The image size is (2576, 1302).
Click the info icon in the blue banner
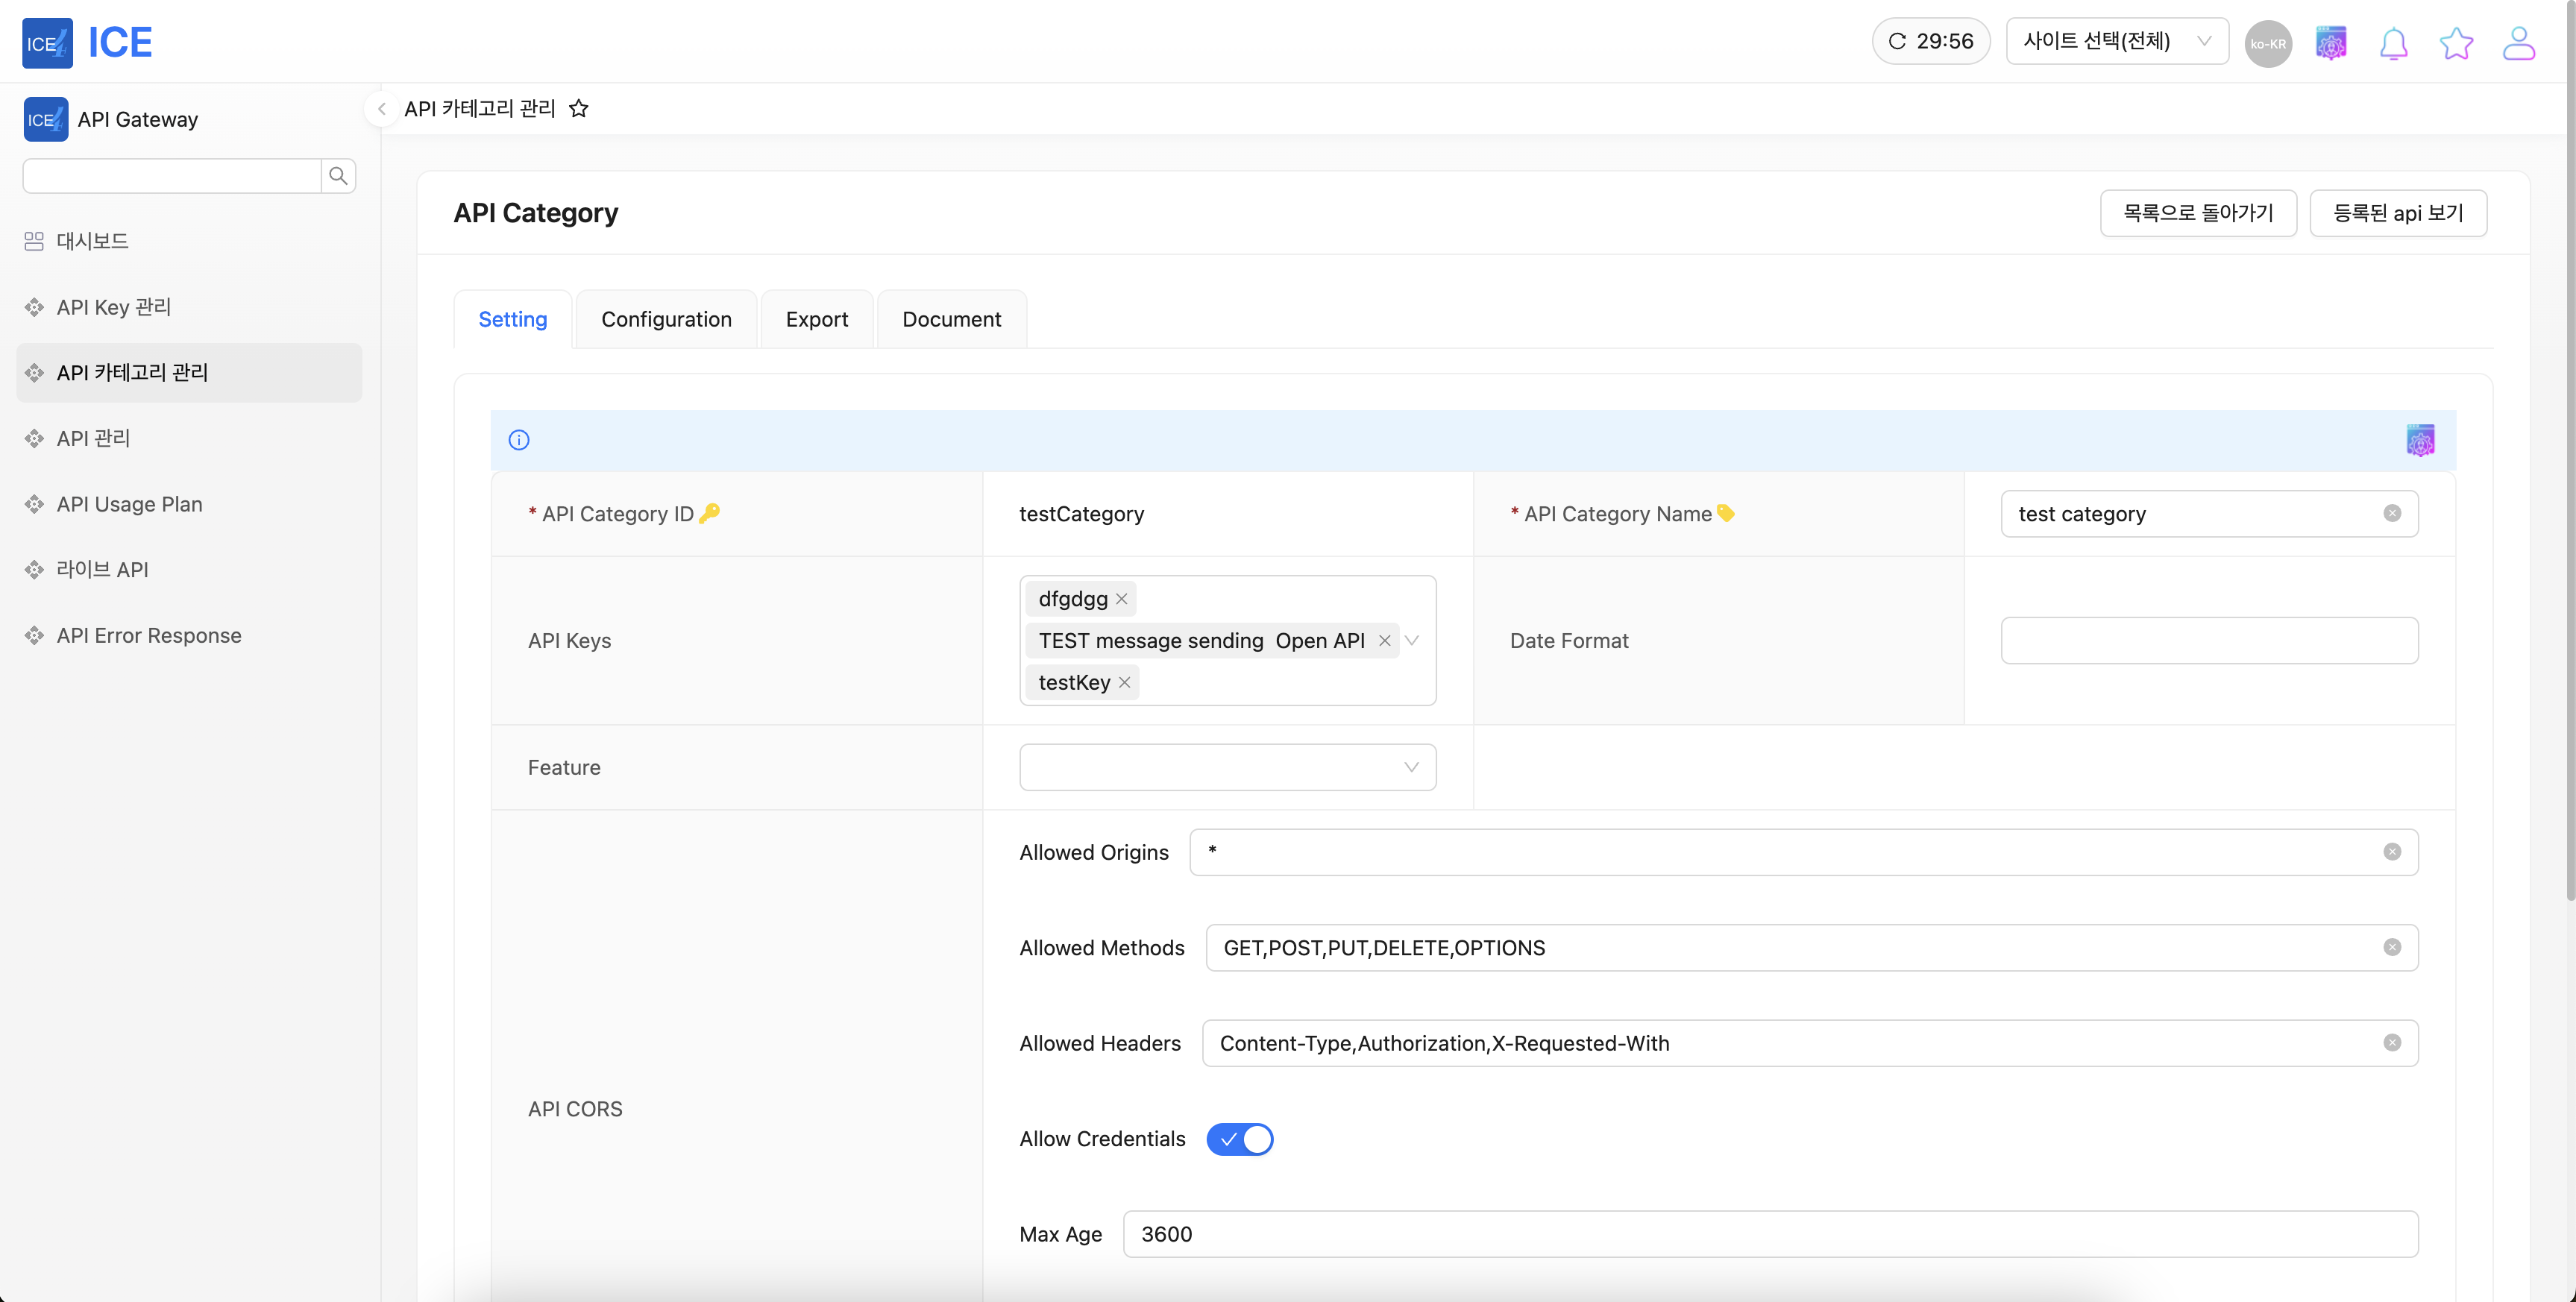519,440
